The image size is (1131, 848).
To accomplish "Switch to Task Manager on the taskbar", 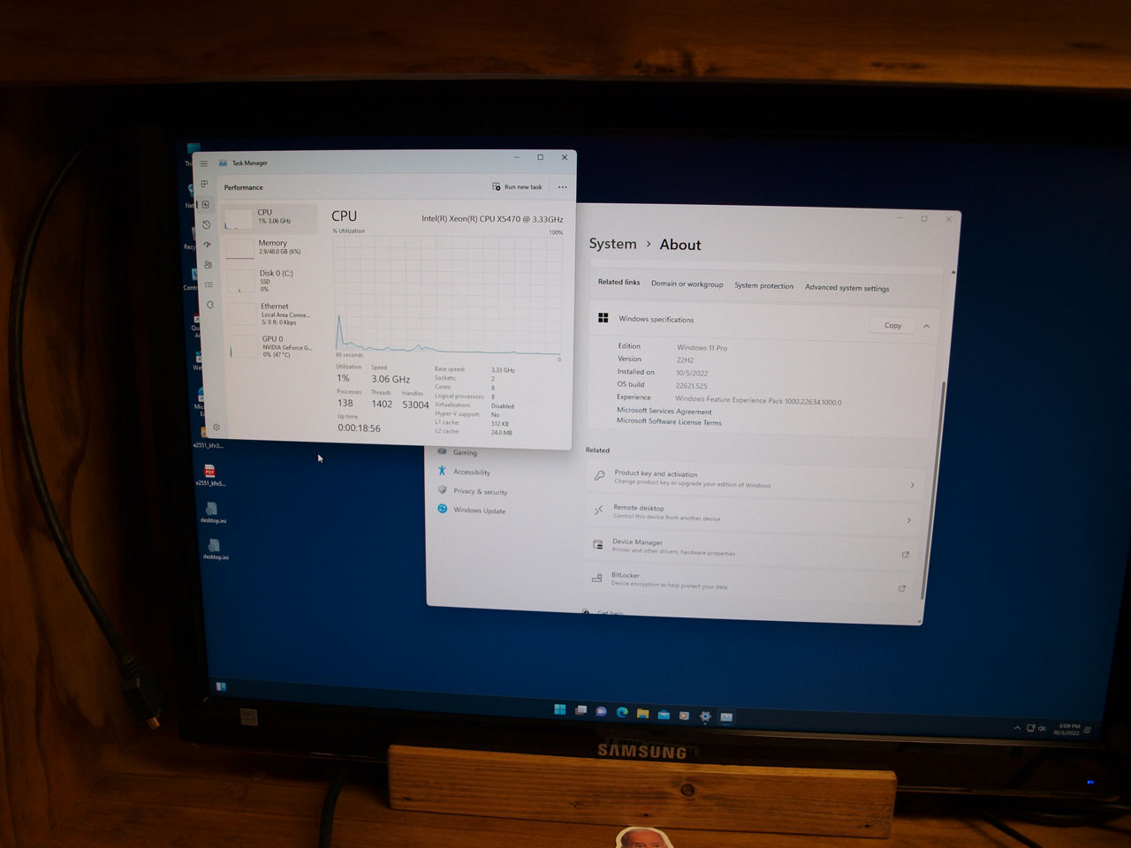I will (726, 717).
